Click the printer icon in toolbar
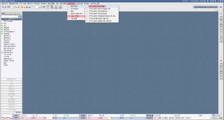Image resolution: width=224 pixels, height=120 pixels. (30, 7)
